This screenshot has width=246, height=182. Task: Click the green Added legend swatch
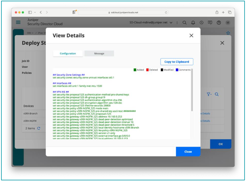pyautogui.click(x=135, y=70)
